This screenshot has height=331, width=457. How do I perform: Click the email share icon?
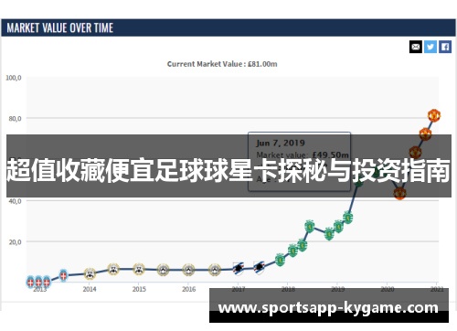click(x=416, y=47)
